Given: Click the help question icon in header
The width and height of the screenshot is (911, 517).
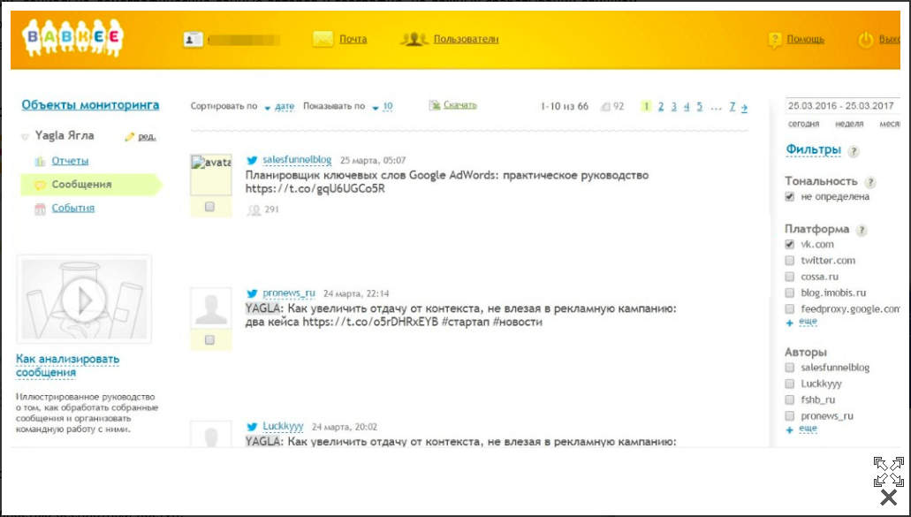Looking at the screenshot, I should (x=774, y=40).
